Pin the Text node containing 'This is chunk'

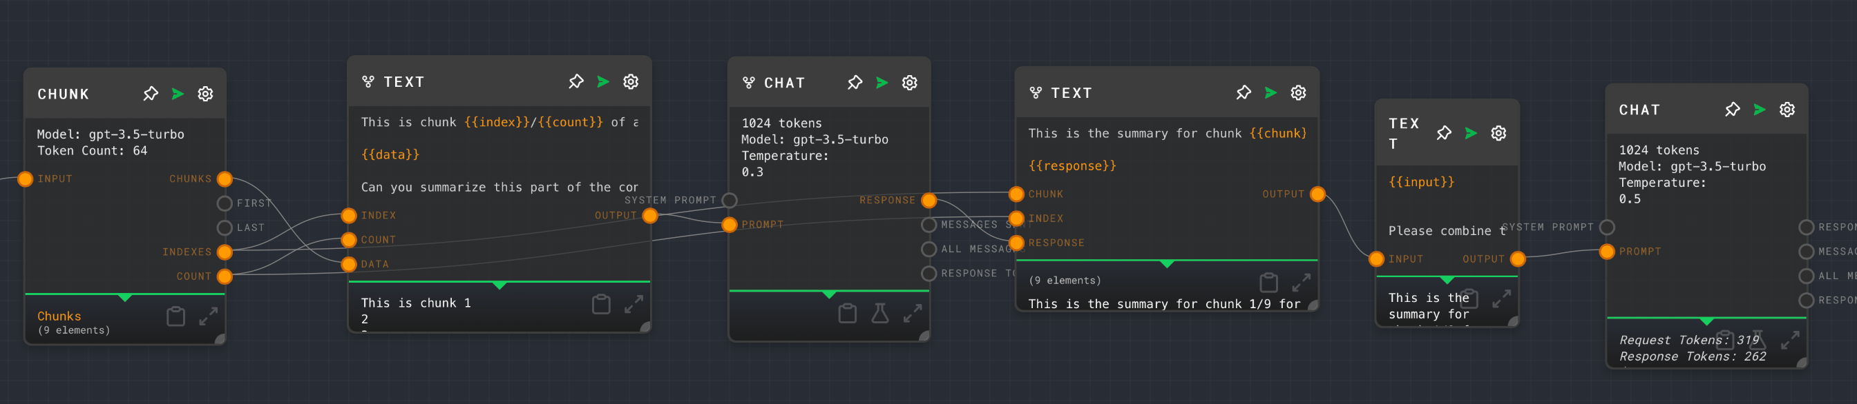[x=575, y=82]
